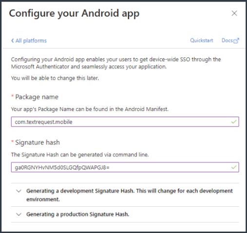Image resolution: width=247 pixels, height=233 pixels.
Task: Focus the Signature hash input field
Action: [125, 167]
